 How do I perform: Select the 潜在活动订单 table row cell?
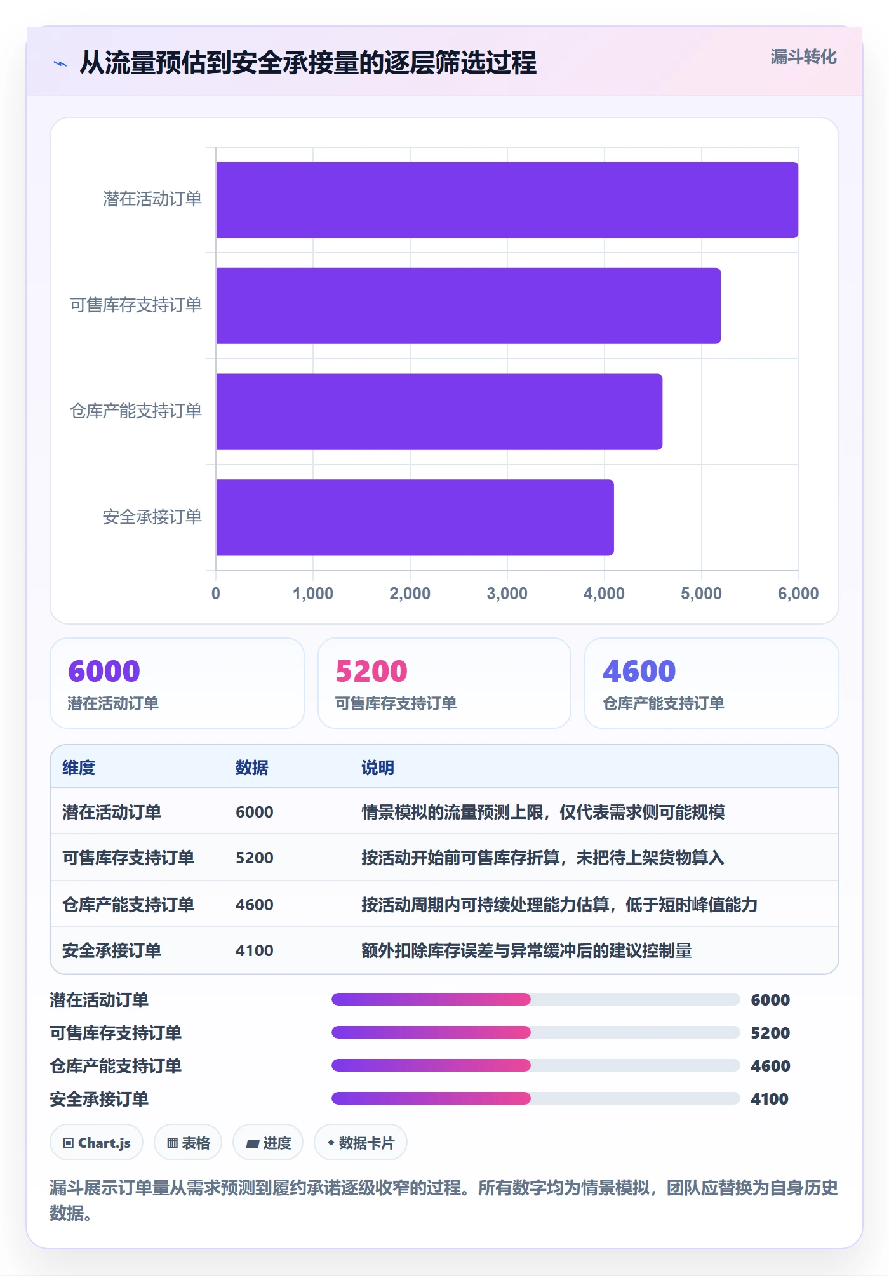click(x=112, y=812)
